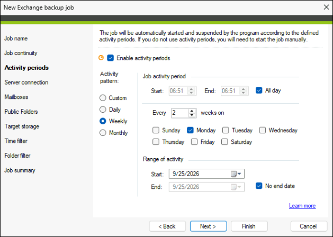Toggle the All day checkbox
The width and height of the screenshot is (333, 237).
[x=259, y=90]
